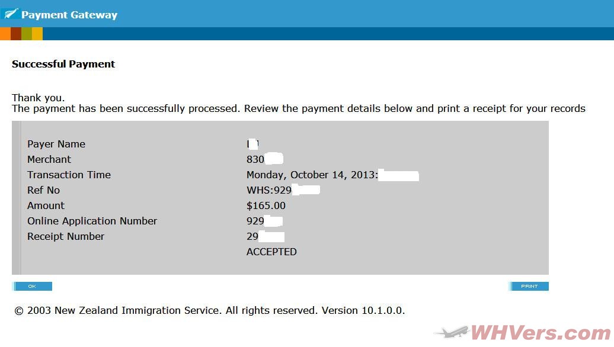Click the WHVers.com watermark text
The height and width of the screenshot is (347, 614).
coord(540,332)
